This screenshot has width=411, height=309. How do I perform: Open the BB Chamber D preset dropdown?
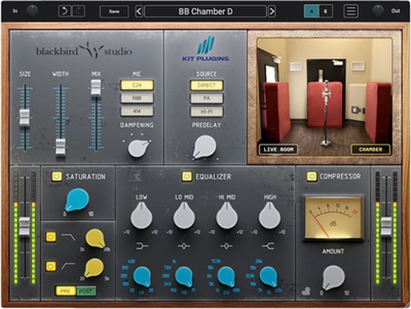205,12
